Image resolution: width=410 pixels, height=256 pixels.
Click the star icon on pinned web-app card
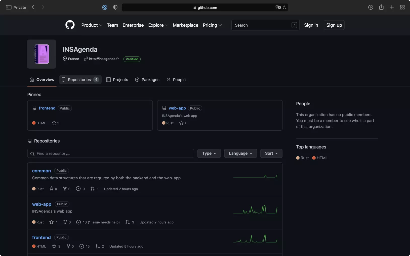tap(181, 123)
